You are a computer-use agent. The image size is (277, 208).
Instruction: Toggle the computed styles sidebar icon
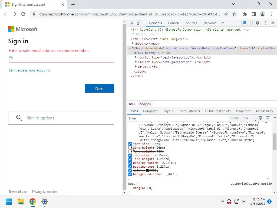[x=268, y=118]
